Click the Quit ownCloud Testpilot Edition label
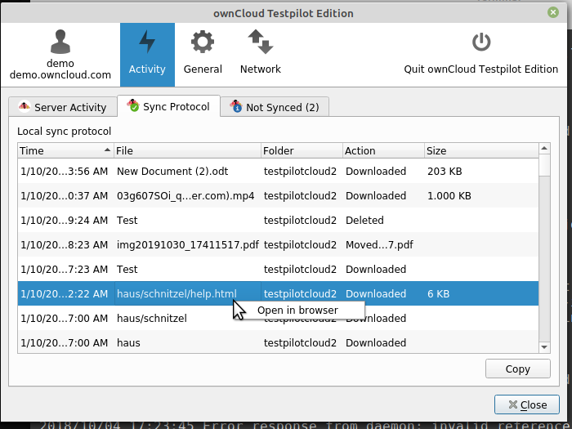 tap(480, 69)
